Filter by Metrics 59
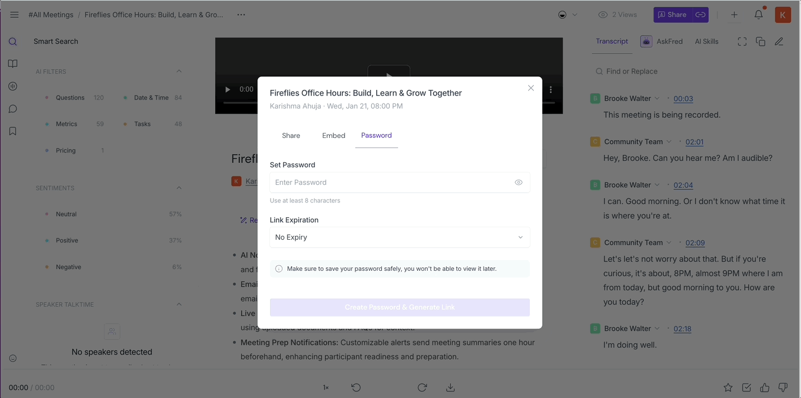Viewport: 801px width, 398px height. coord(75,124)
